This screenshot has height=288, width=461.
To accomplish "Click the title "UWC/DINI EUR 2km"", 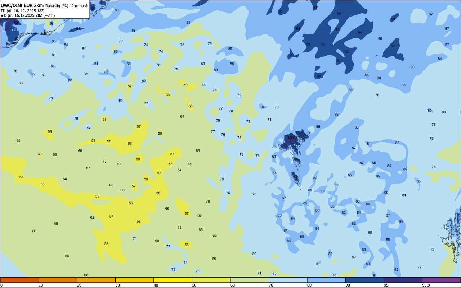I will (22, 5).
